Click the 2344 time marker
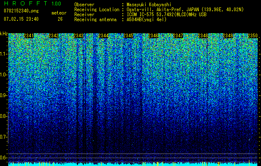This screenshot has width=261, height=166. pyautogui.click(x=103, y=36)
